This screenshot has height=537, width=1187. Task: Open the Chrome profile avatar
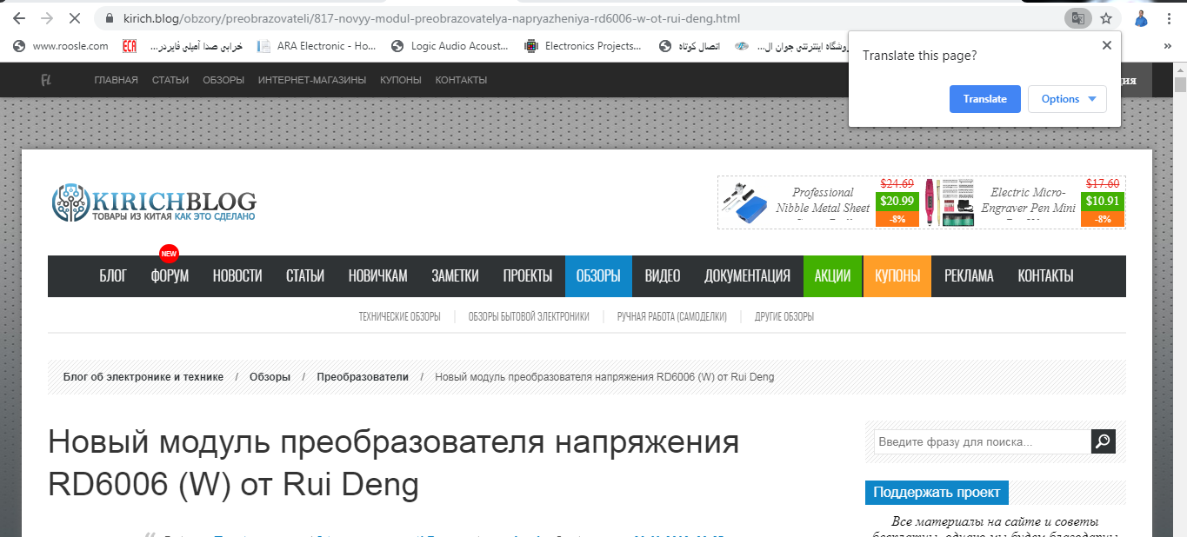pyautogui.click(x=1141, y=18)
